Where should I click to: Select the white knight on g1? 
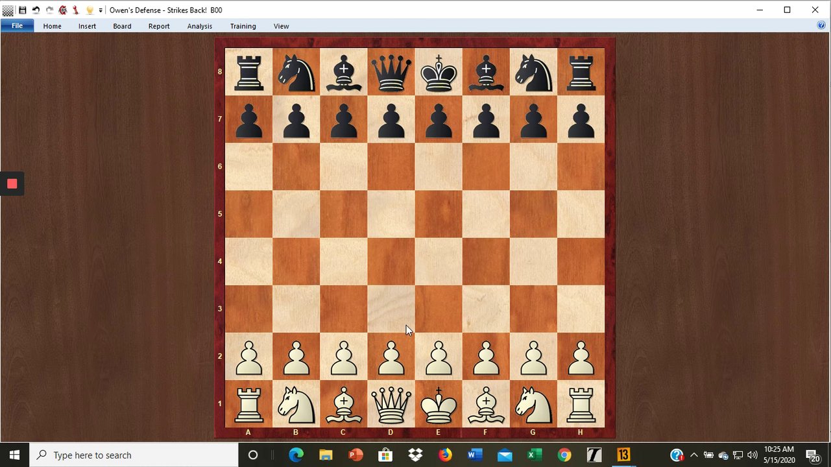click(x=533, y=404)
